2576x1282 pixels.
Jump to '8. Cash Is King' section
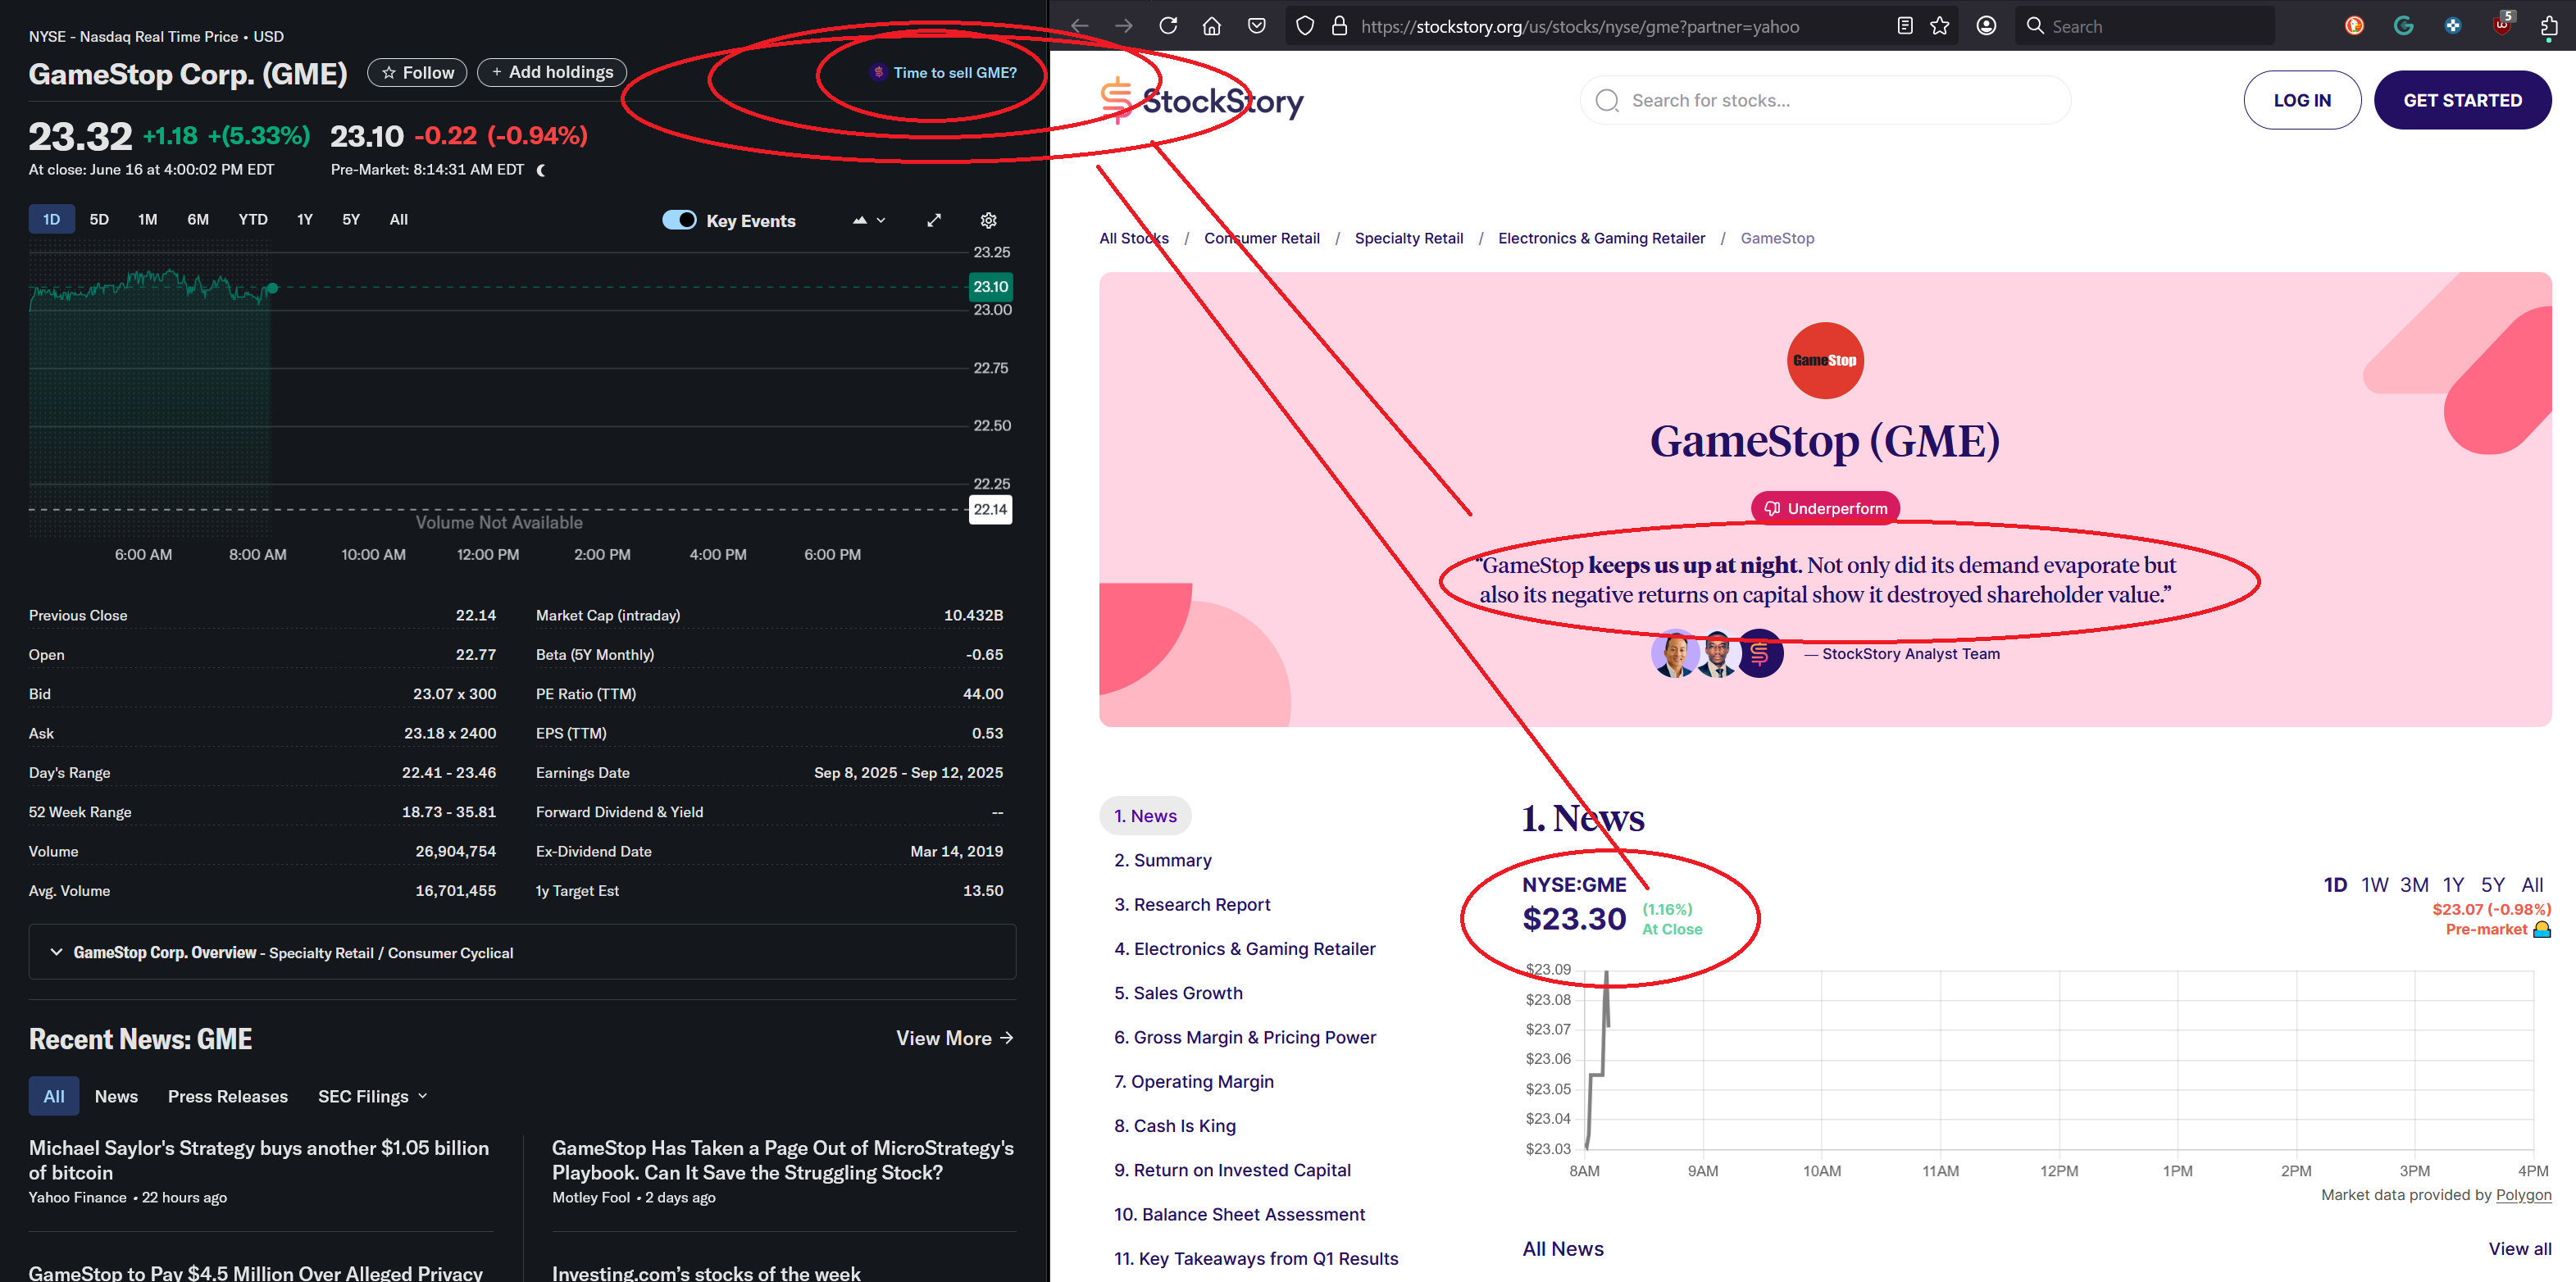pyautogui.click(x=1175, y=1126)
